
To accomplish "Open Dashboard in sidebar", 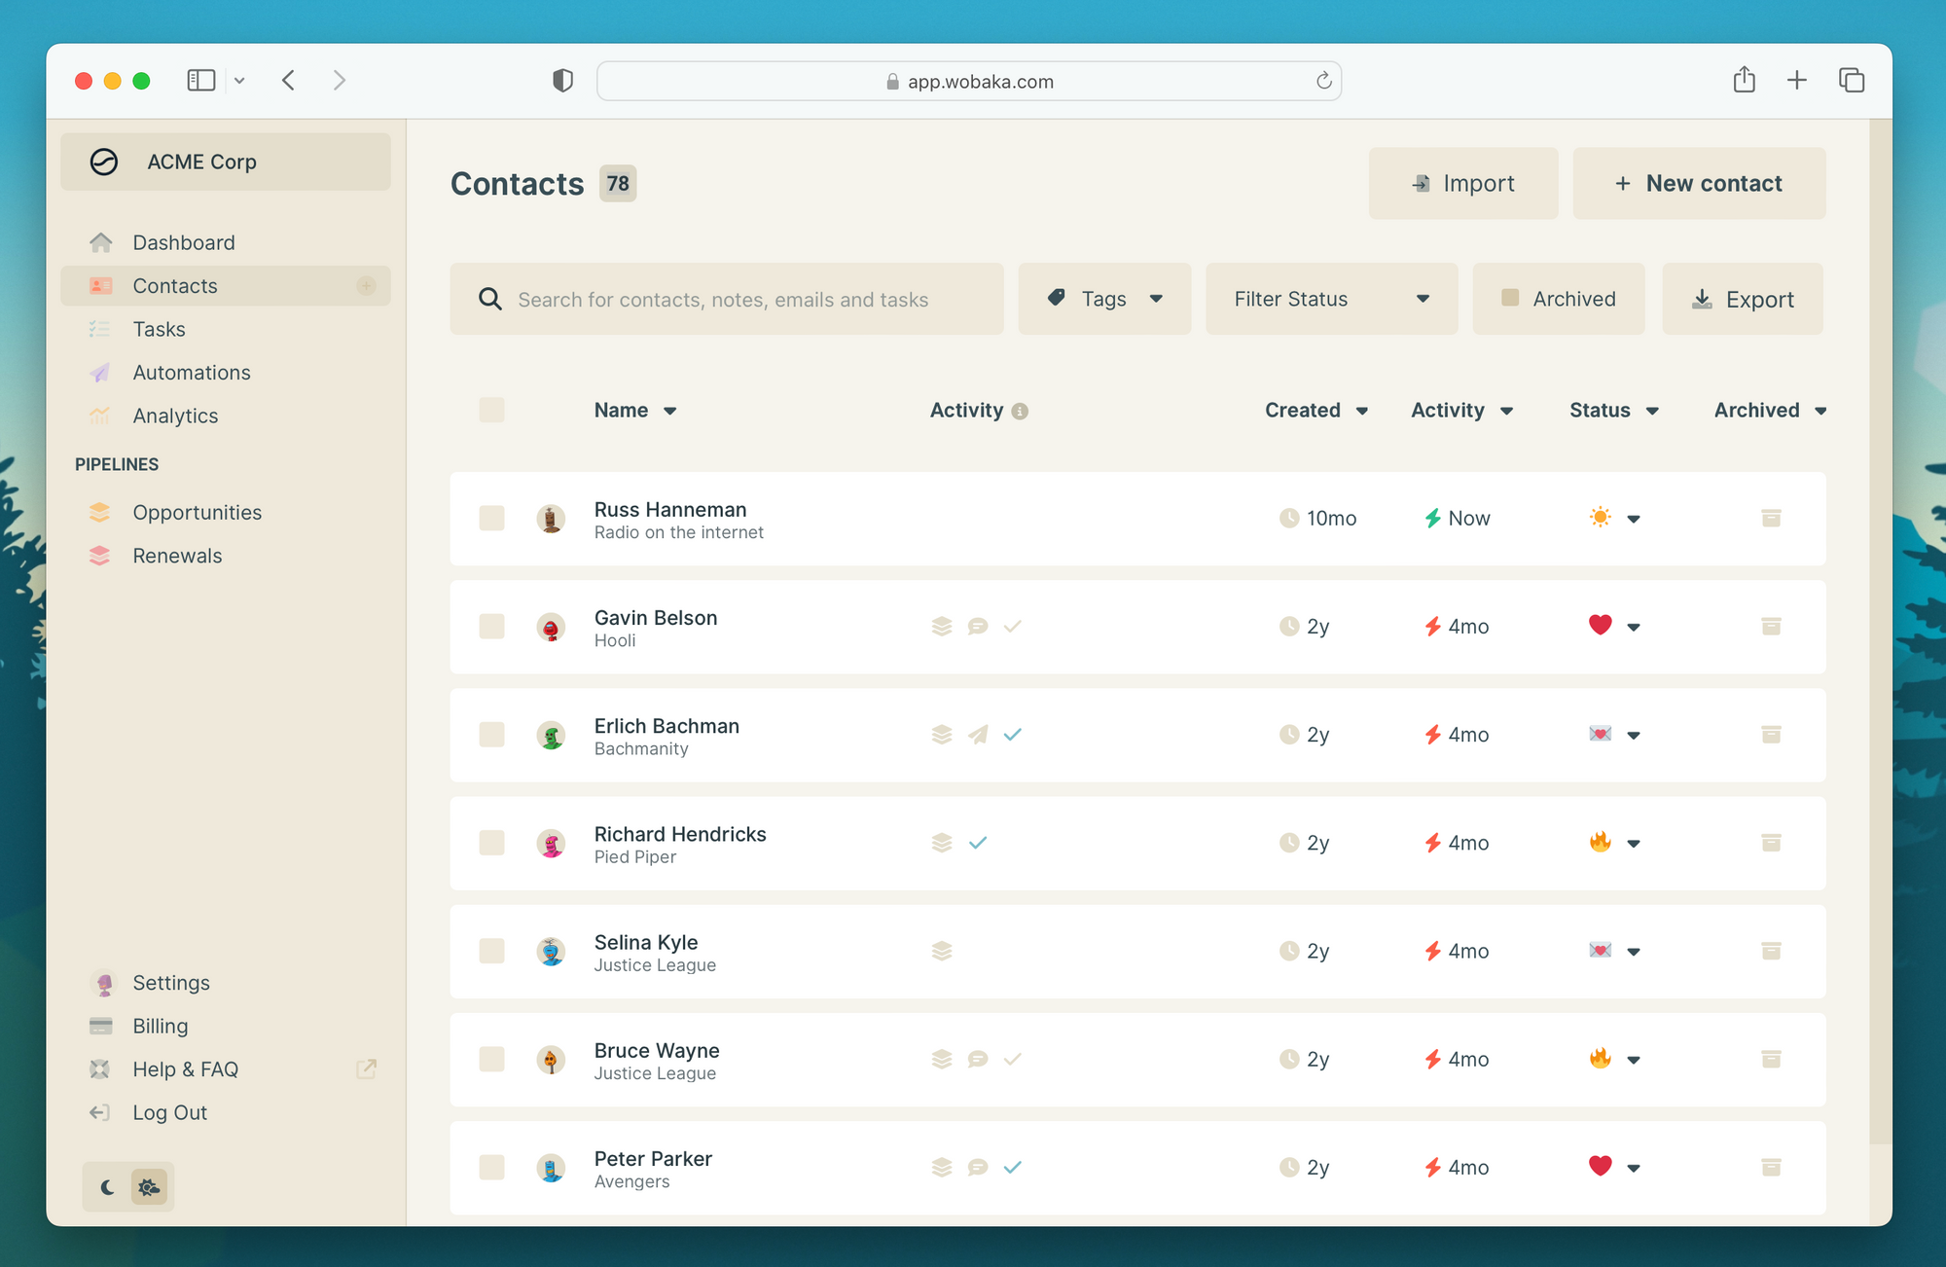I will tap(226, 242).
